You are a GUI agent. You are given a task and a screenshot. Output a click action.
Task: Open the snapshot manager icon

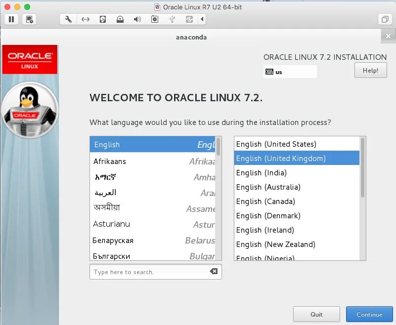tap(29, 19)
